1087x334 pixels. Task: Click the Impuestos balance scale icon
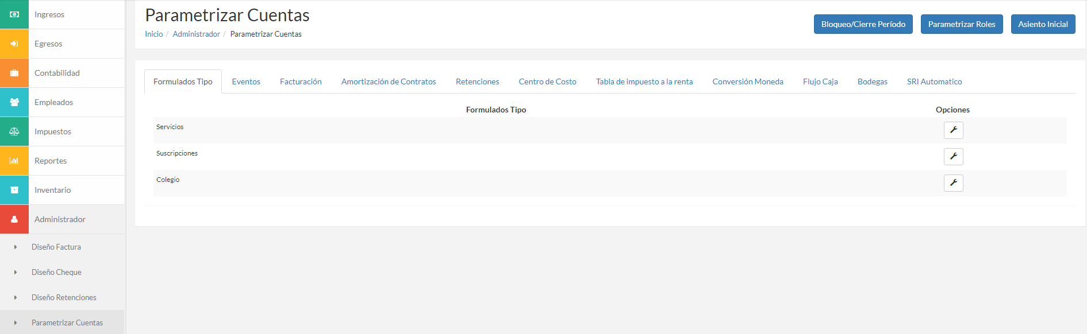click(x=14, y=131)
